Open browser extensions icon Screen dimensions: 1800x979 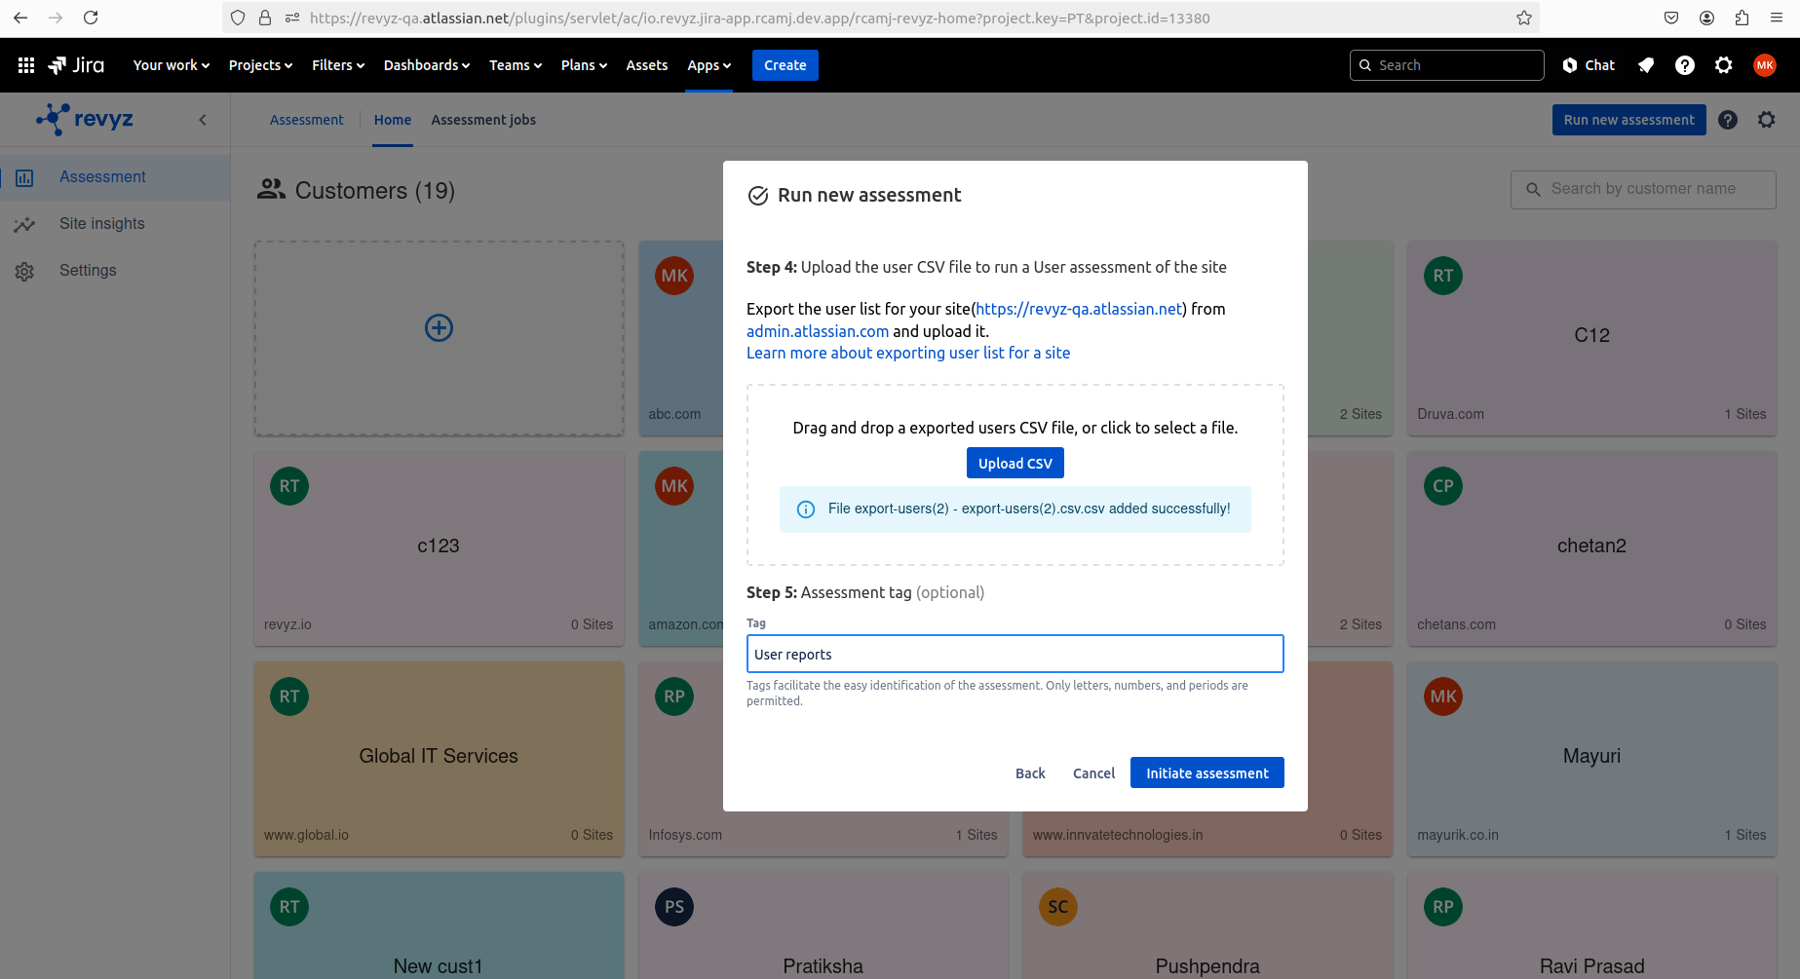1742,18
